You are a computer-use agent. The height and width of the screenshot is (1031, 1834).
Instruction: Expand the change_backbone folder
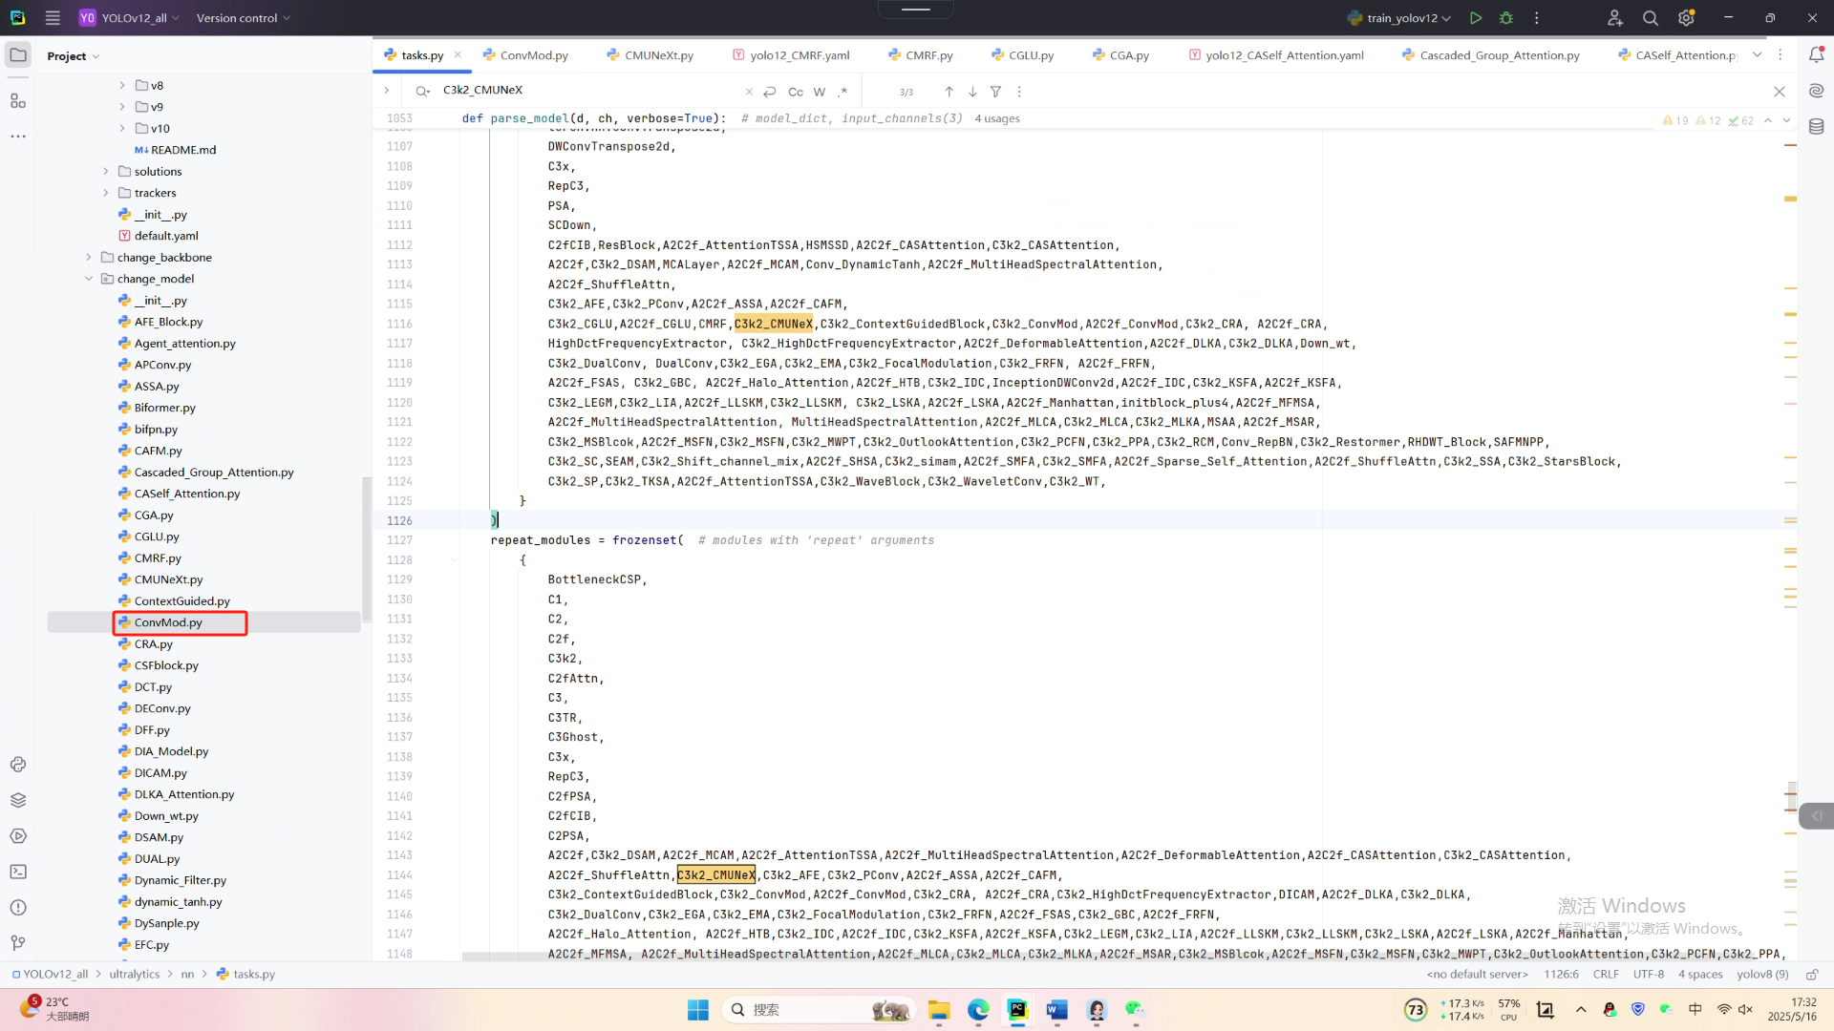(89, 258)
